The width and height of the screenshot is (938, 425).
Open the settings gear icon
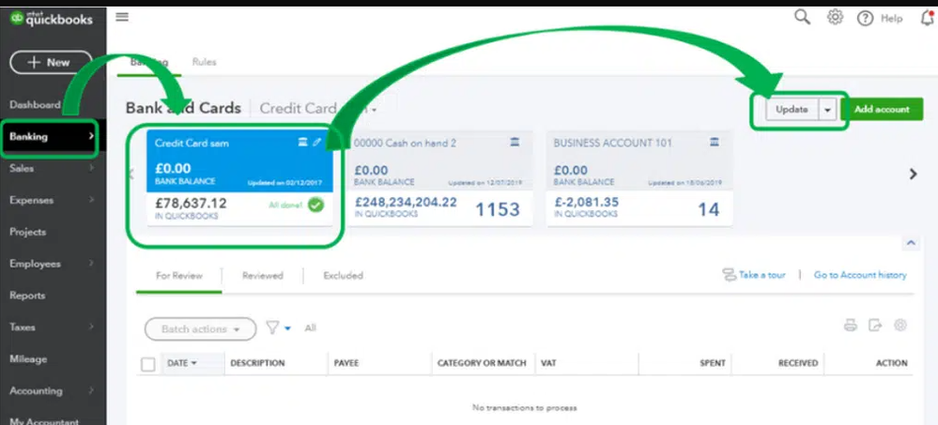click(x=835, y=17)
